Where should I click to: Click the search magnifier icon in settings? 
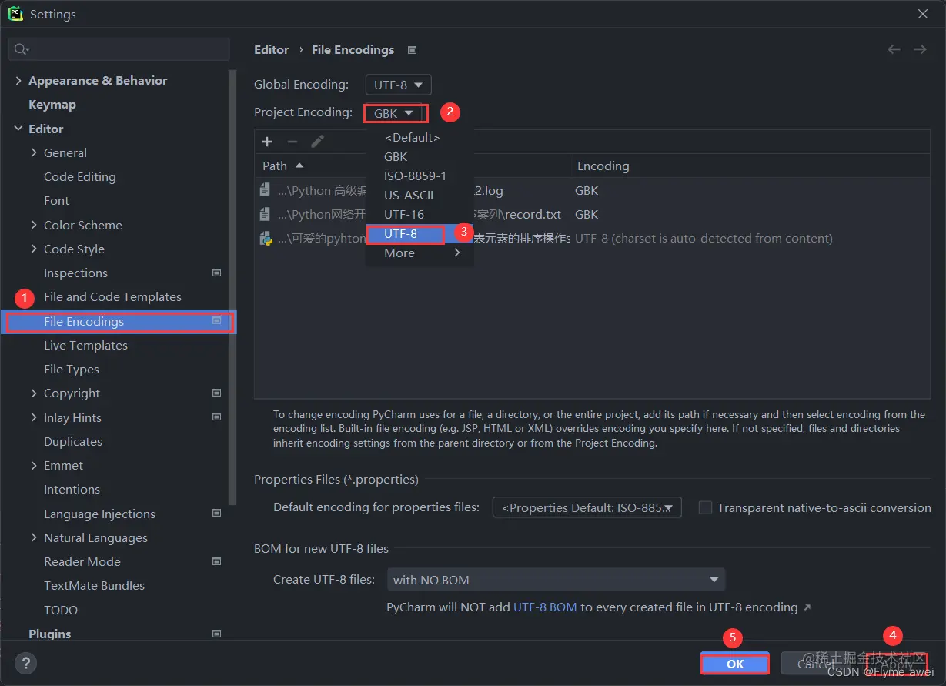[x=21, y=49]
